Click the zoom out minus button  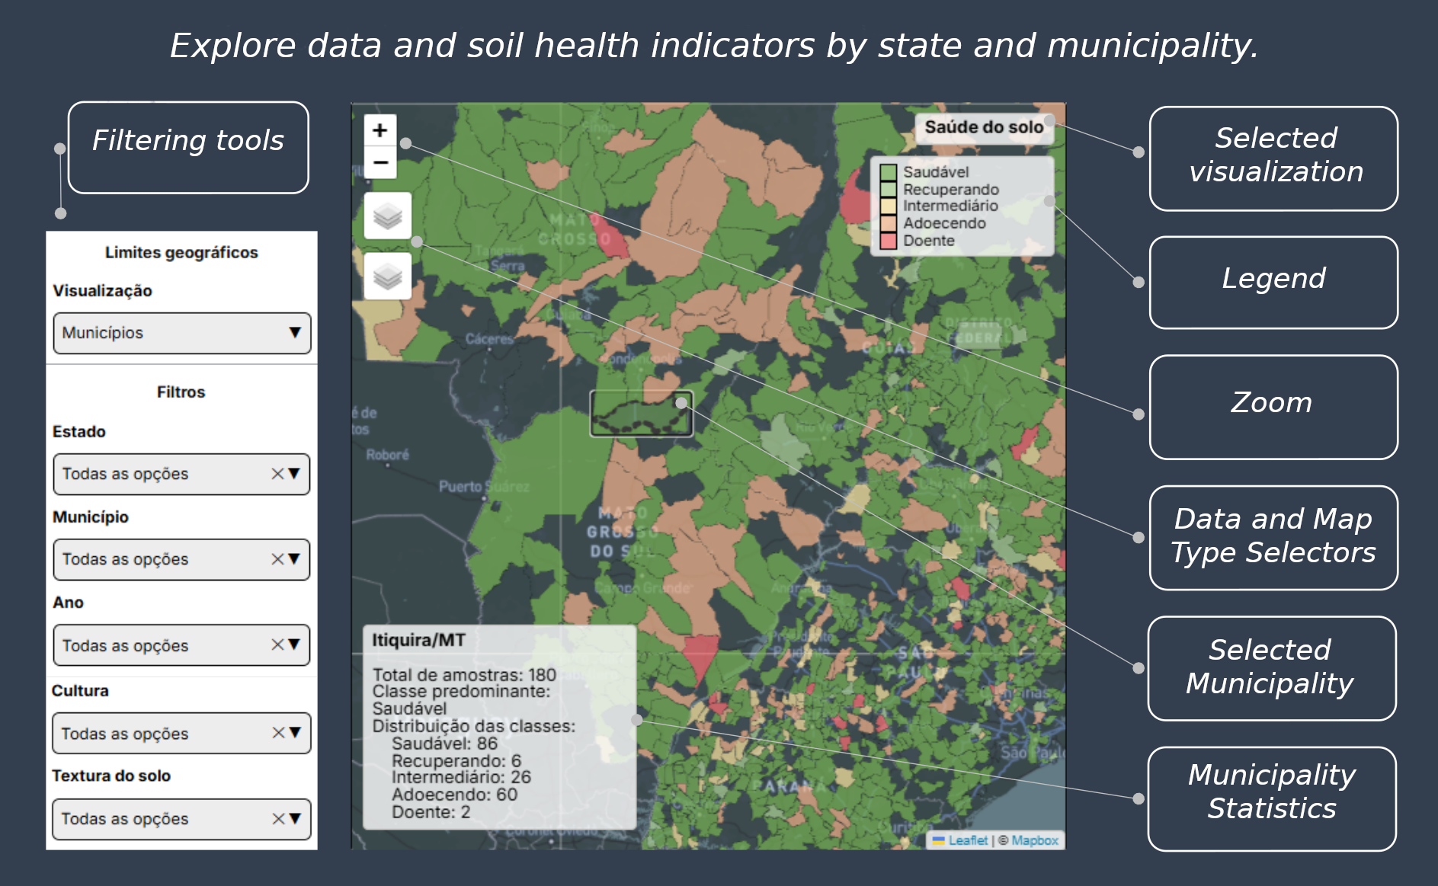[380, 162]
